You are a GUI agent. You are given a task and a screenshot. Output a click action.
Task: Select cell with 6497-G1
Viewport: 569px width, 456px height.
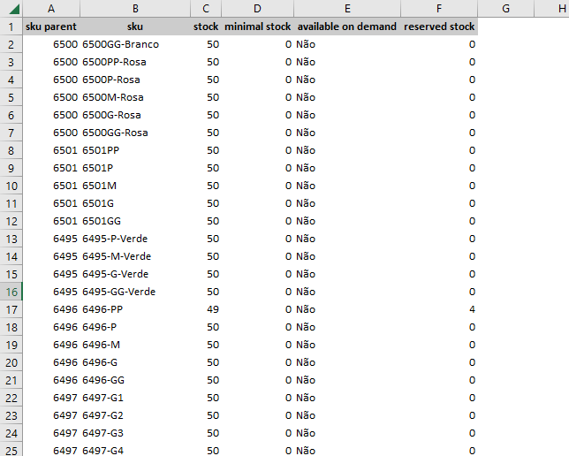click(135, 398)
